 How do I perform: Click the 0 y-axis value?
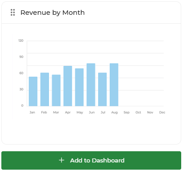click(x=22, y=105)
